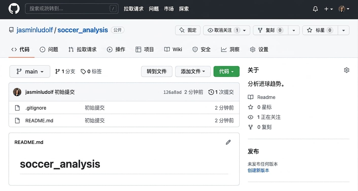Switch to the 安全 tab
The image size is (358, 191).
point(201,50)
